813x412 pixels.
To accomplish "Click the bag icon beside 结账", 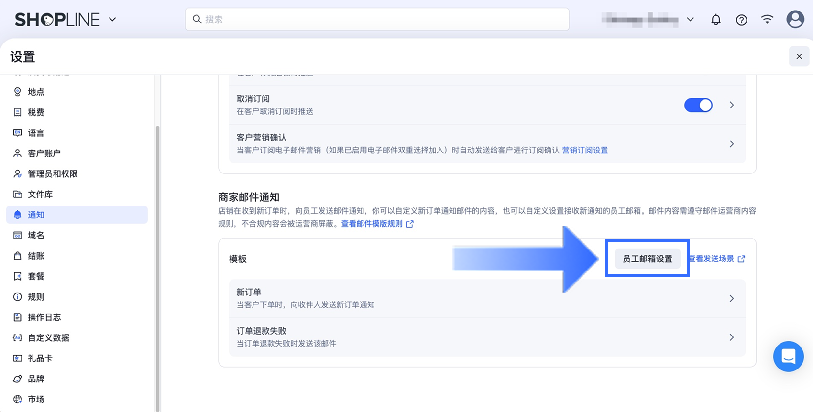I will click(x=18, y=256).
